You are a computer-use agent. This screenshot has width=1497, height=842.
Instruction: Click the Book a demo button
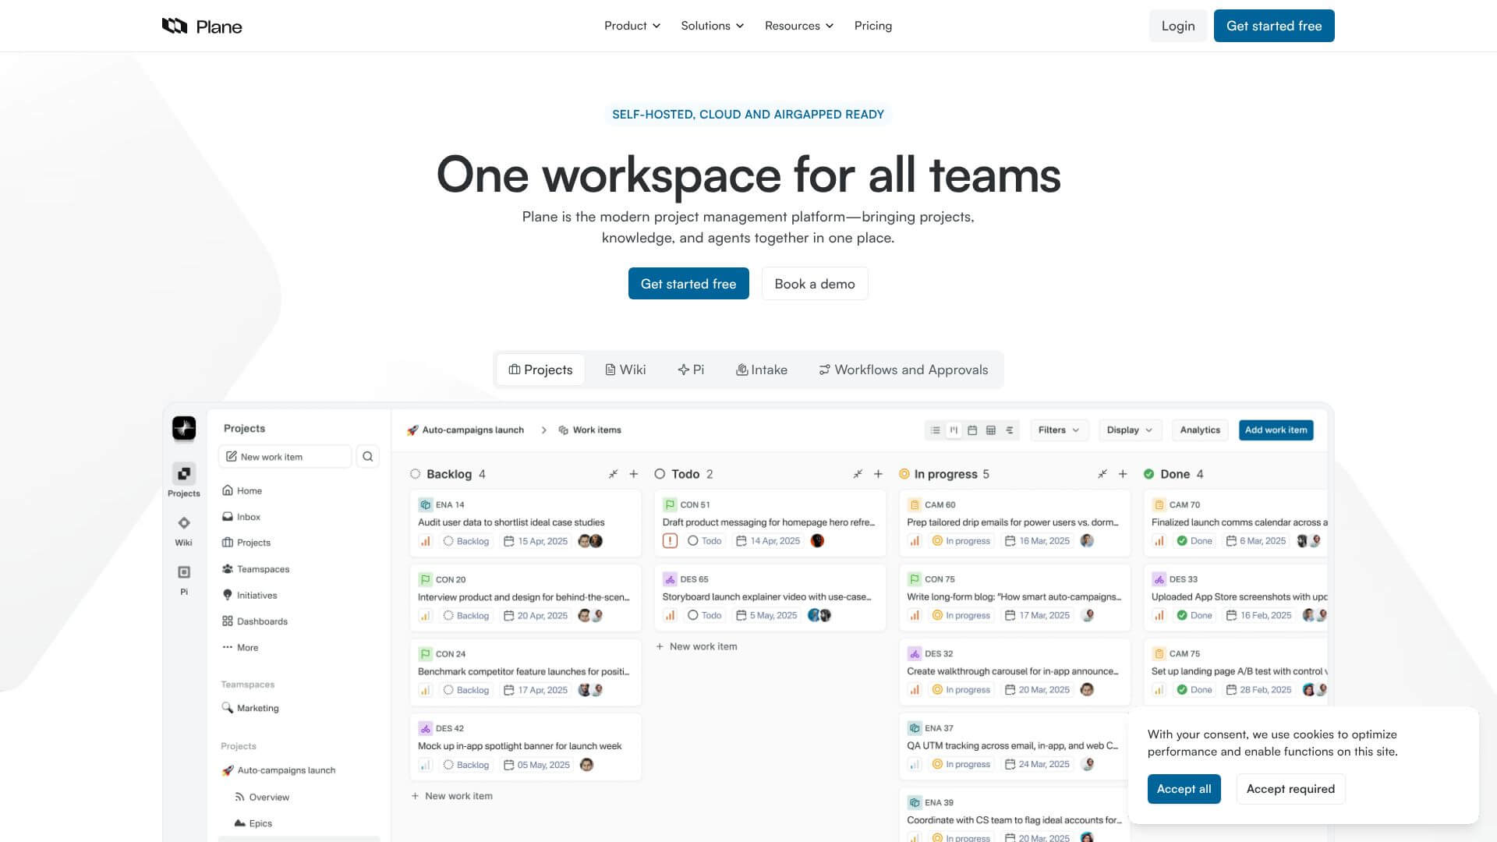[814, 284]
